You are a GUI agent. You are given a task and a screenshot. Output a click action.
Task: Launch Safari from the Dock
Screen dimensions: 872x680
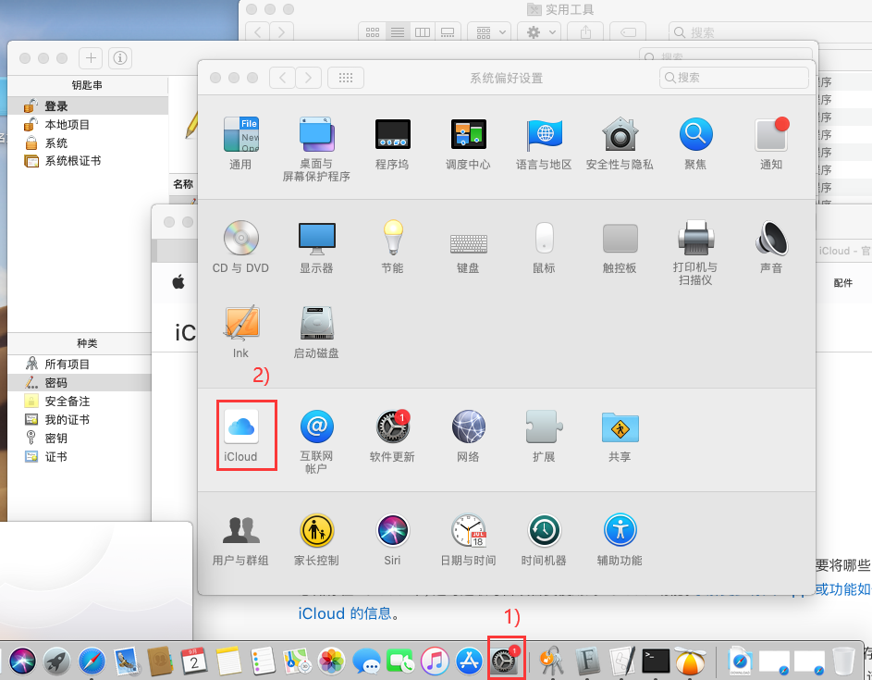pyautogui.click(x=92, y=661)
